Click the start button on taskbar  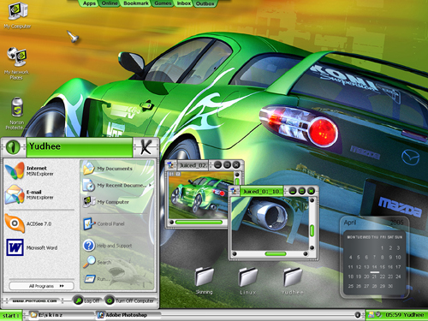pyautogui.click(x=11, y=315)
